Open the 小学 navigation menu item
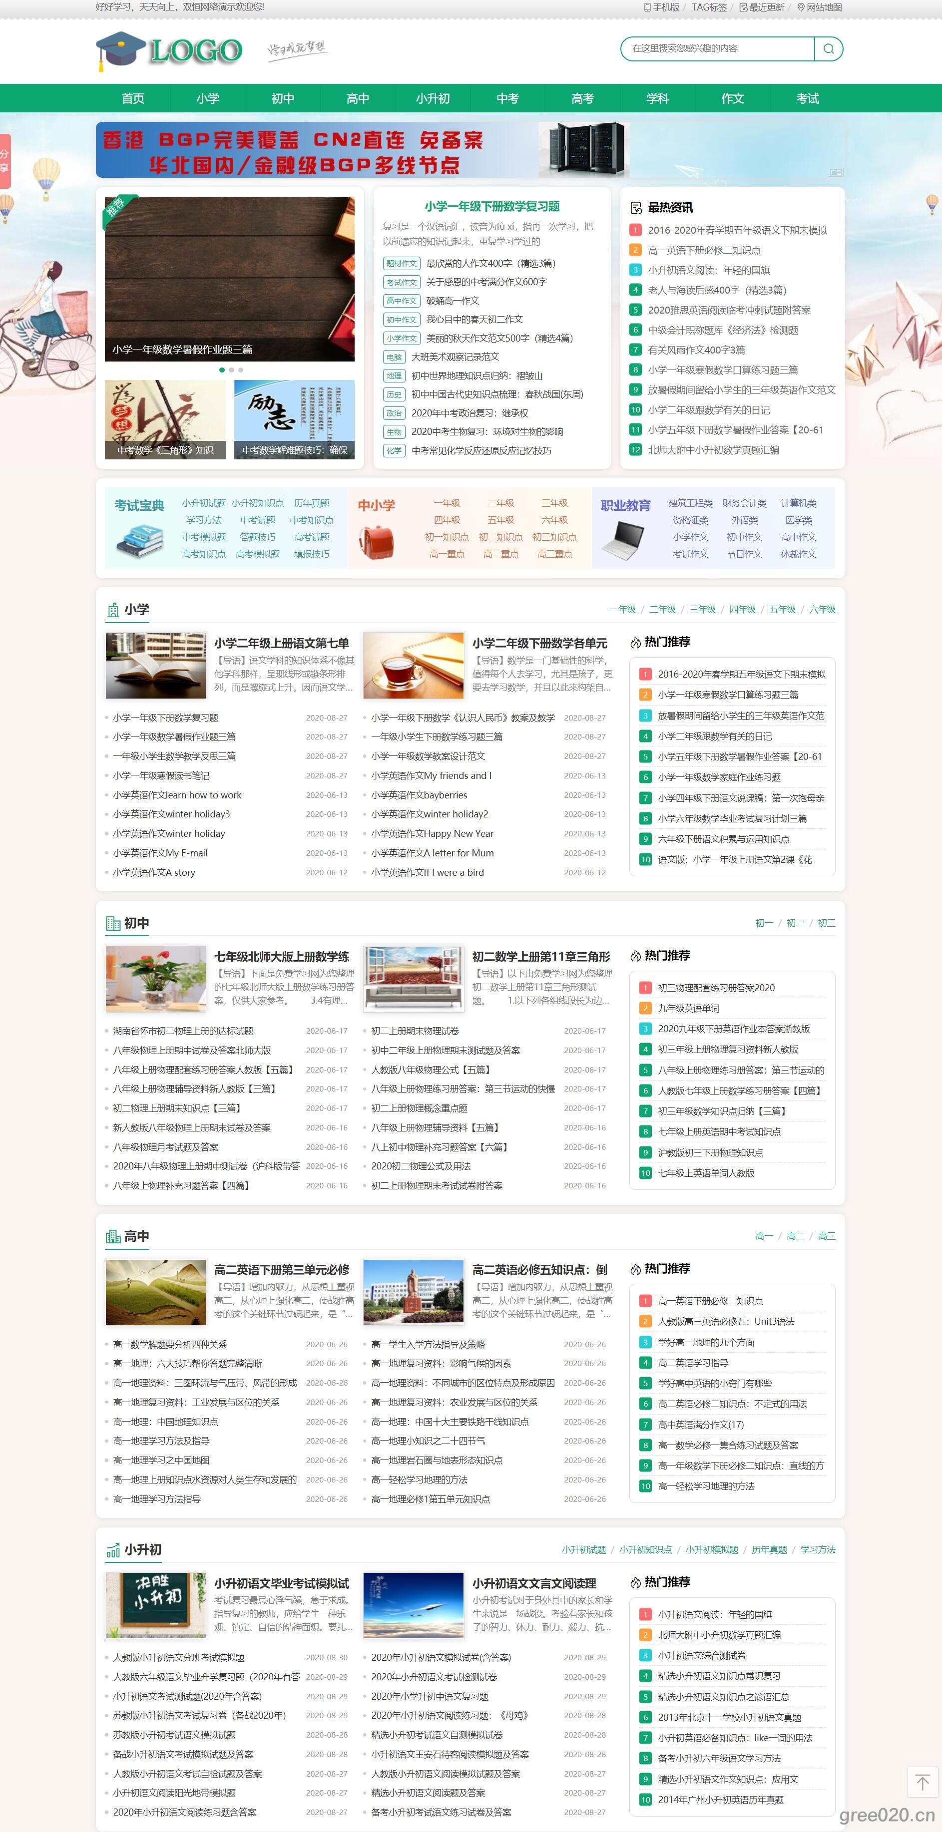The image size is (942, 1832). pos(208,98)
